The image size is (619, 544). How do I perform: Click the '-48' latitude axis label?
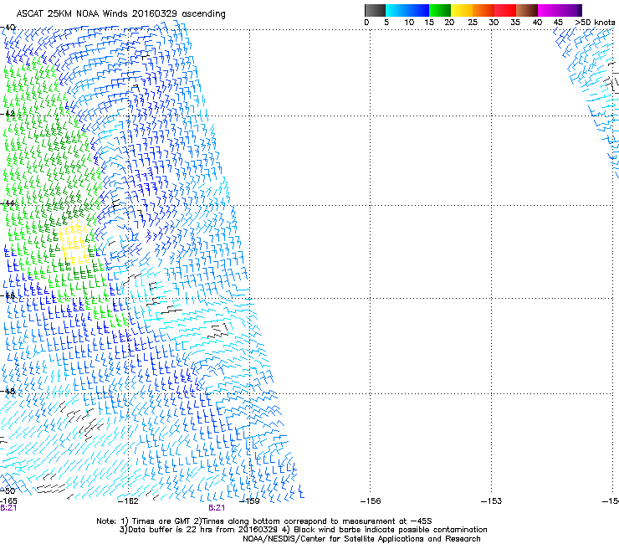pyautogui.click(x=8, y=391)
